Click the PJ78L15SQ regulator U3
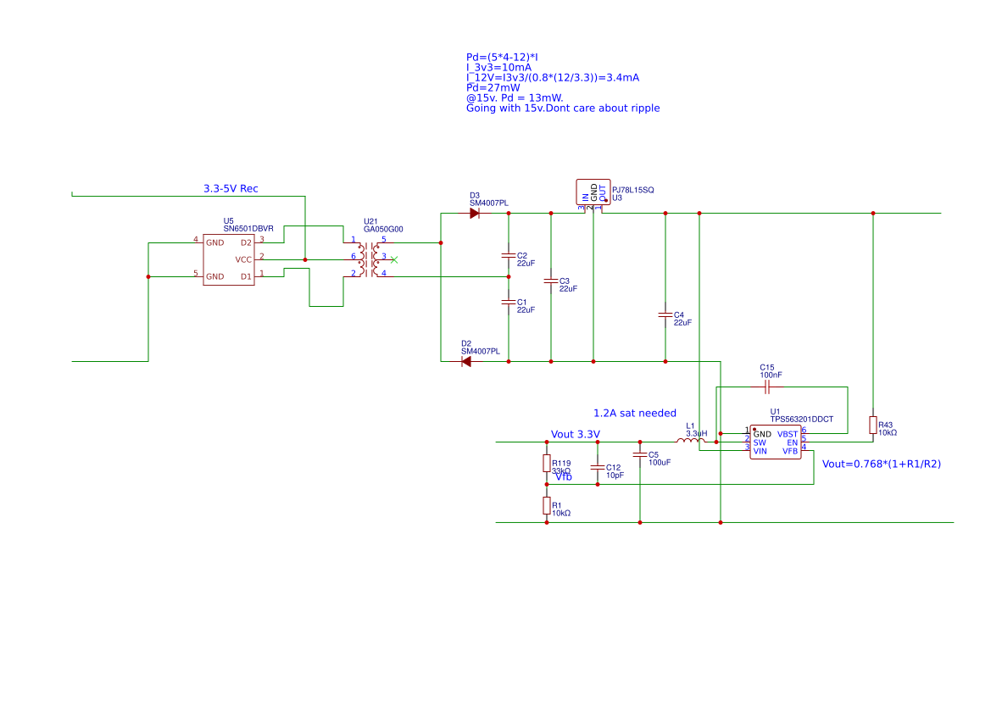 tap(593, 193)
